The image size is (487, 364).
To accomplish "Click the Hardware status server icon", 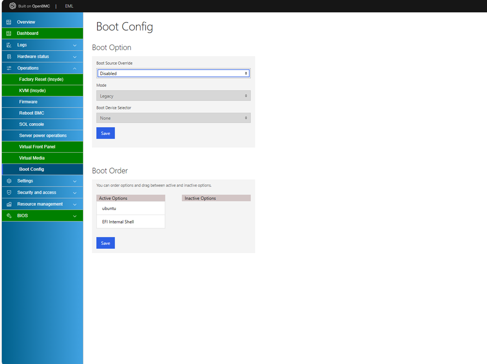I will click(9, 57).
